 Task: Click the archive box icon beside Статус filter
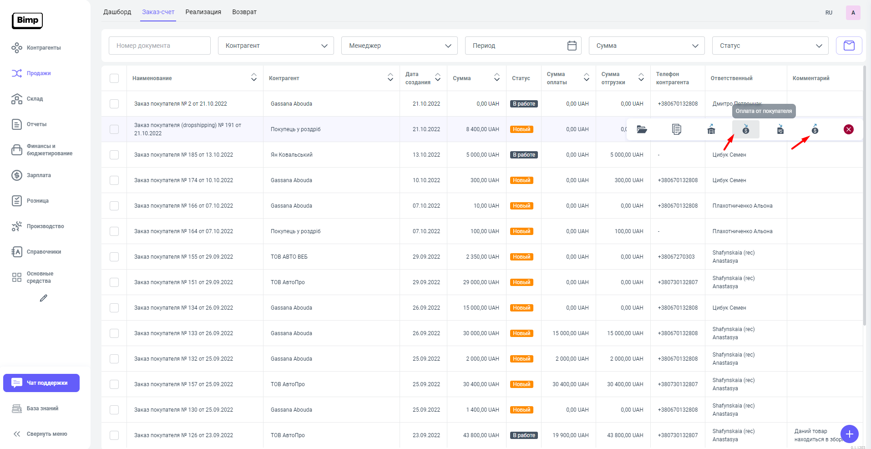pos(849,46)
